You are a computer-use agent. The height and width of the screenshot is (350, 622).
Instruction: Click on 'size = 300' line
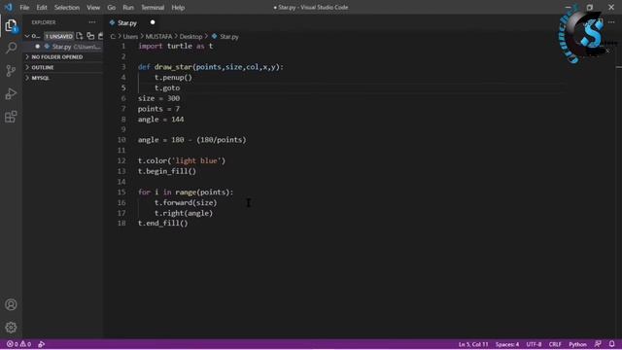tap(158, 98)
